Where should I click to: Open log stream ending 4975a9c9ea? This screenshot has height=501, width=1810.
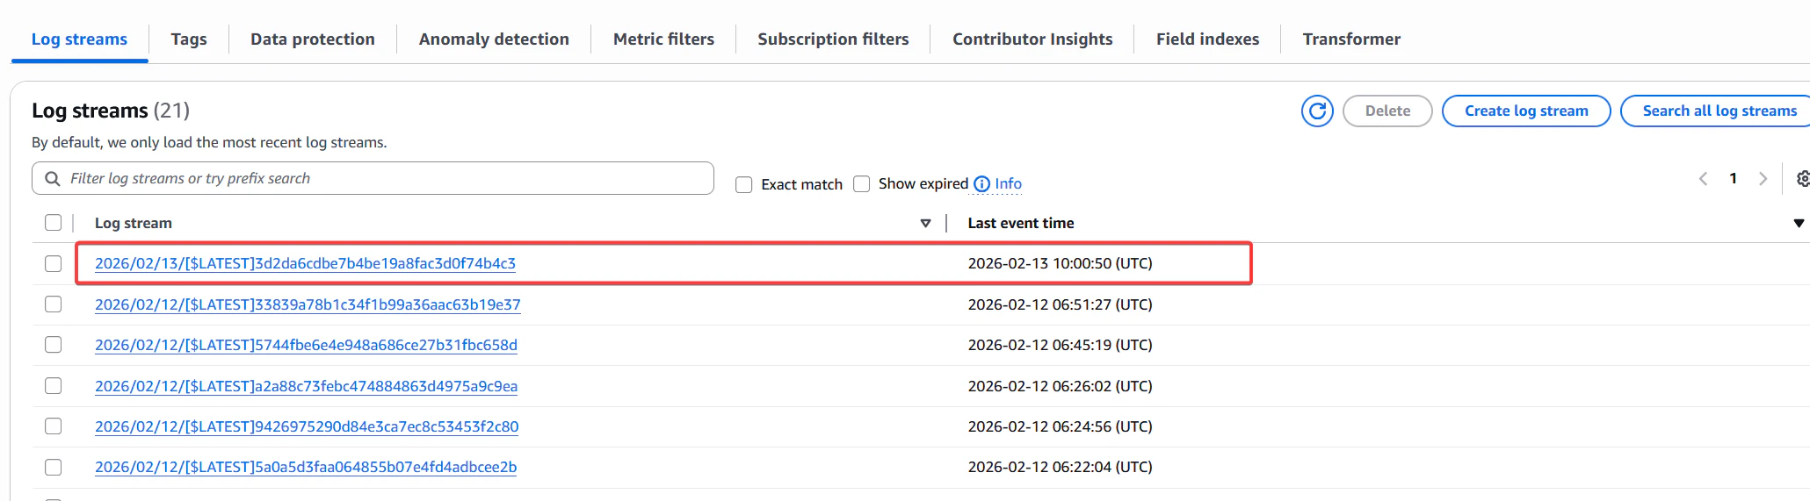[x=306, y=386]
